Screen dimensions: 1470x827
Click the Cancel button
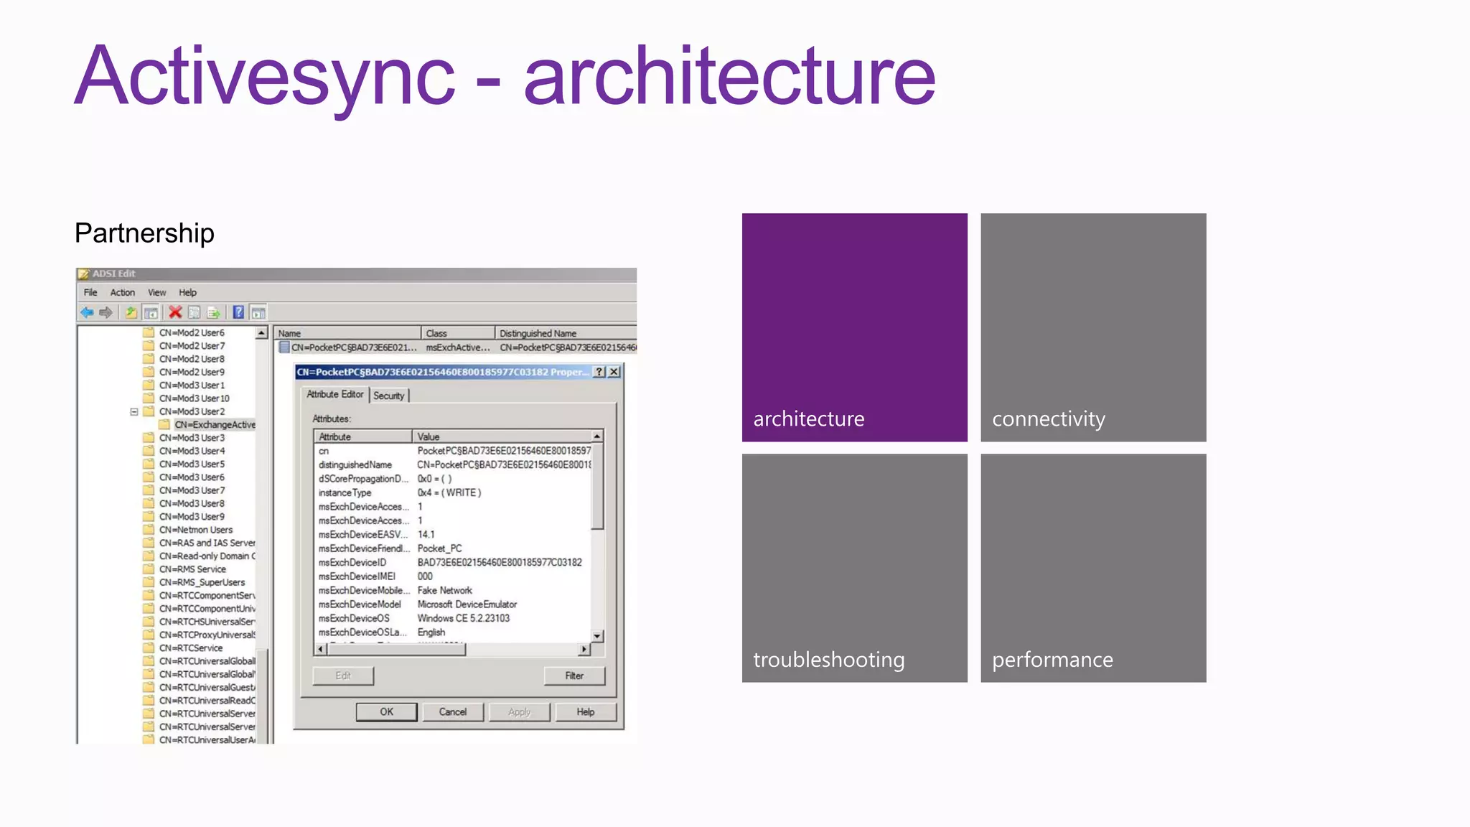coord(452,711)
